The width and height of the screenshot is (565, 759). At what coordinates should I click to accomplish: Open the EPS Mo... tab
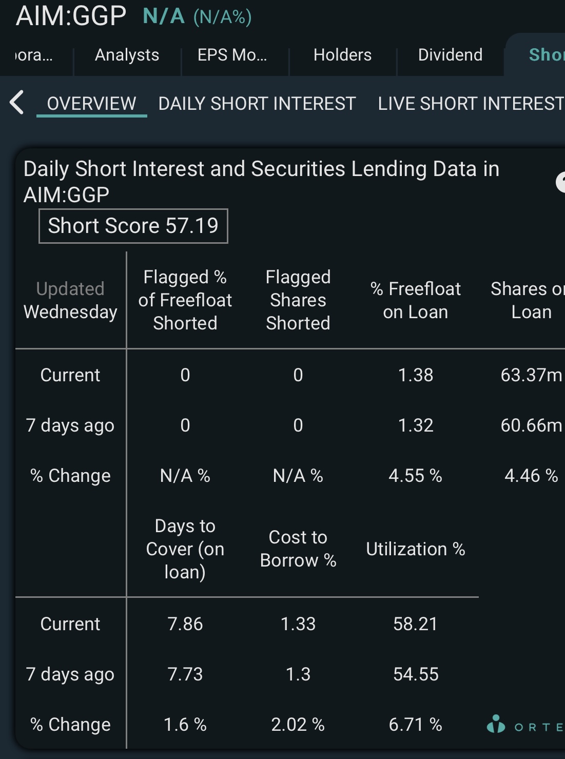[x=232, y=54]
